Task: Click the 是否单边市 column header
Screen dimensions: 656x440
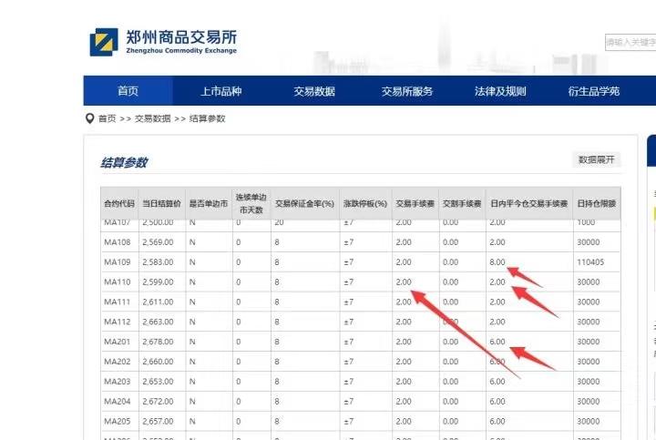Action: (x=209, y=204)
